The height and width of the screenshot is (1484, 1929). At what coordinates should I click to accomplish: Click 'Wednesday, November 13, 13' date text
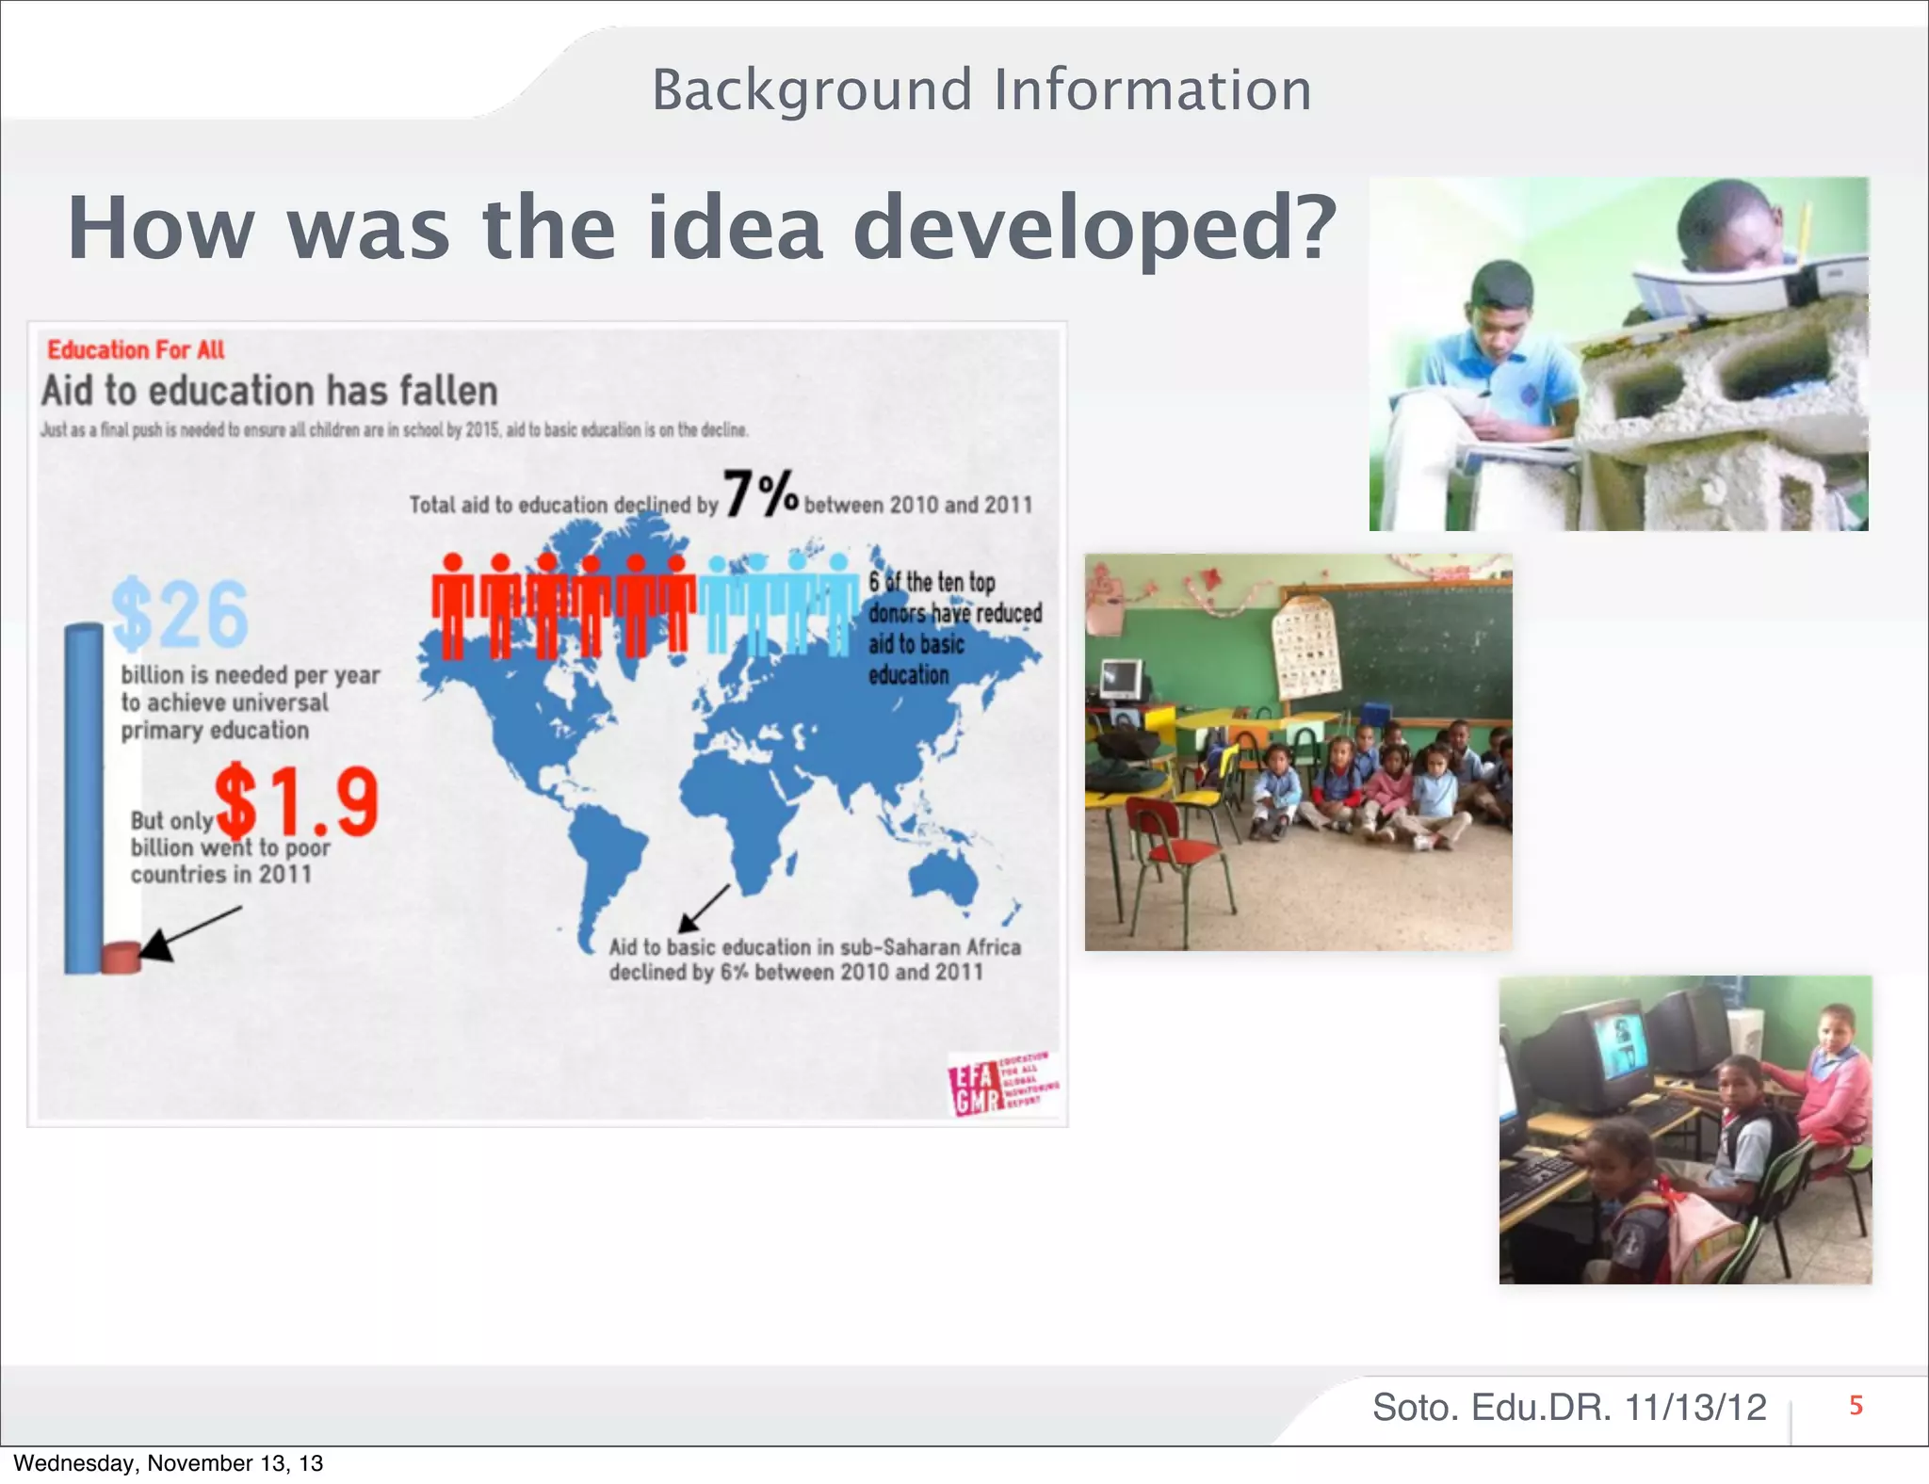point(168,1463)
